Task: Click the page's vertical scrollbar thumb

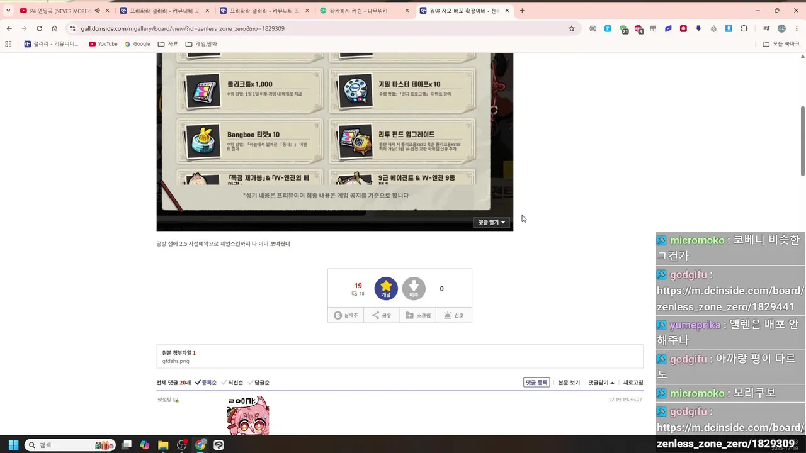Action: pyautogui.click(x=802, y=141)
